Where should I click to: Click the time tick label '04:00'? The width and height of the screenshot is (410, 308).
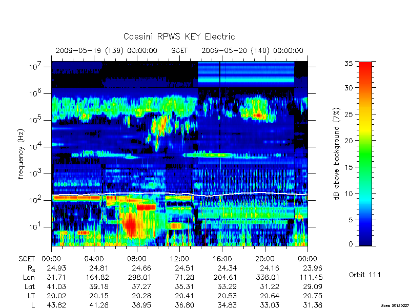94,259
